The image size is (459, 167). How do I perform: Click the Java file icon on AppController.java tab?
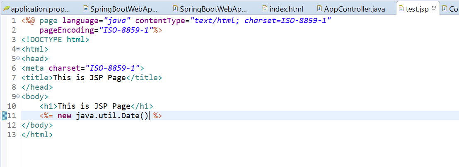pyautogui.click(x=320, y=9)
